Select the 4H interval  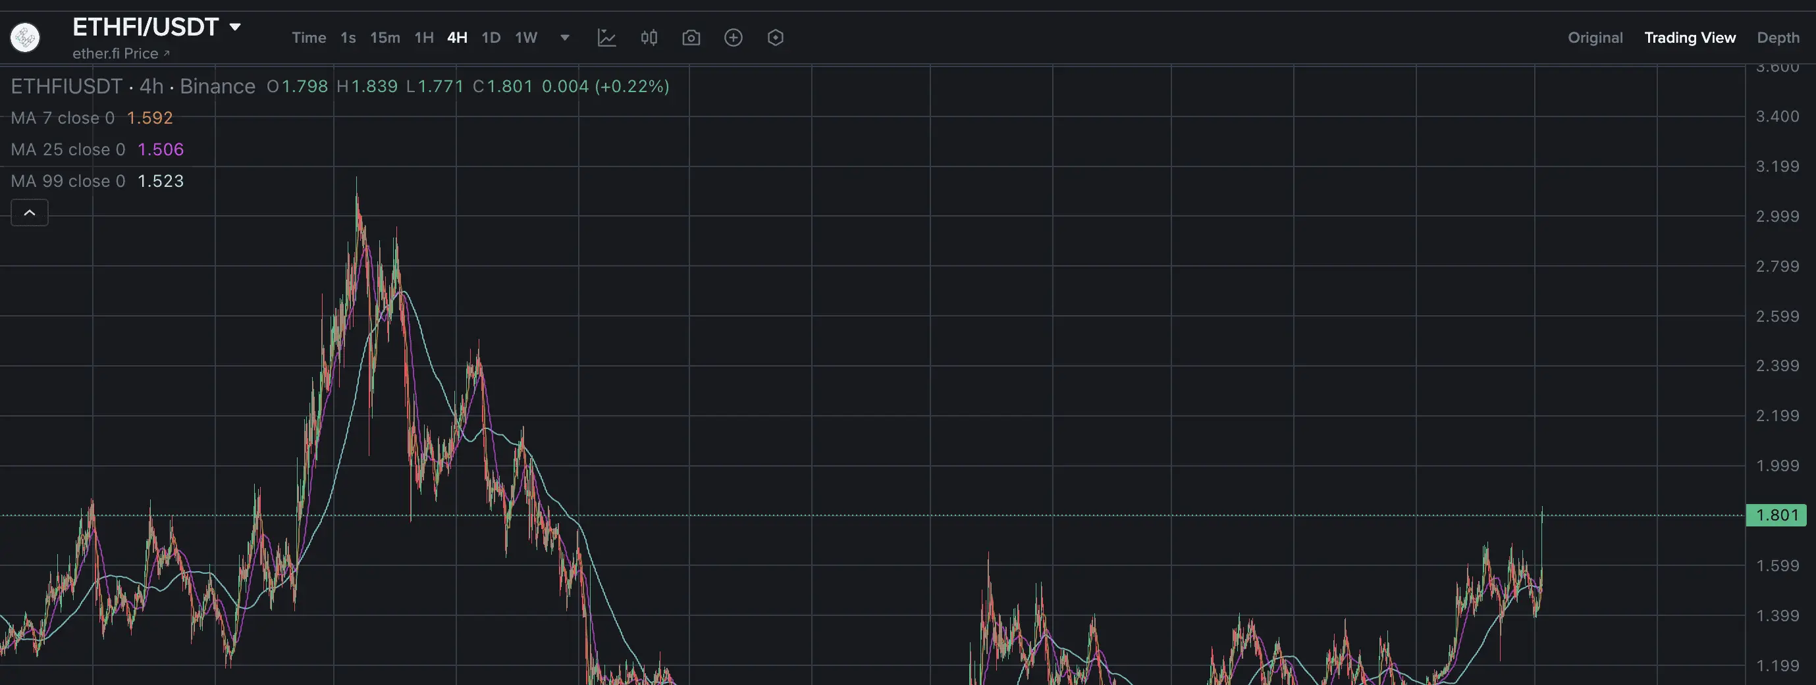point(457,38)
